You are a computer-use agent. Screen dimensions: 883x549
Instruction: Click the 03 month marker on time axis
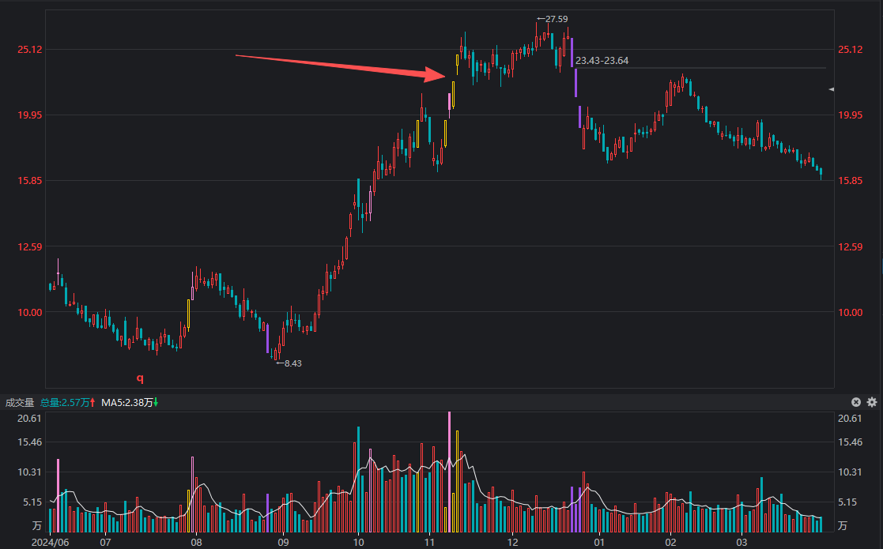coord(741,543)
